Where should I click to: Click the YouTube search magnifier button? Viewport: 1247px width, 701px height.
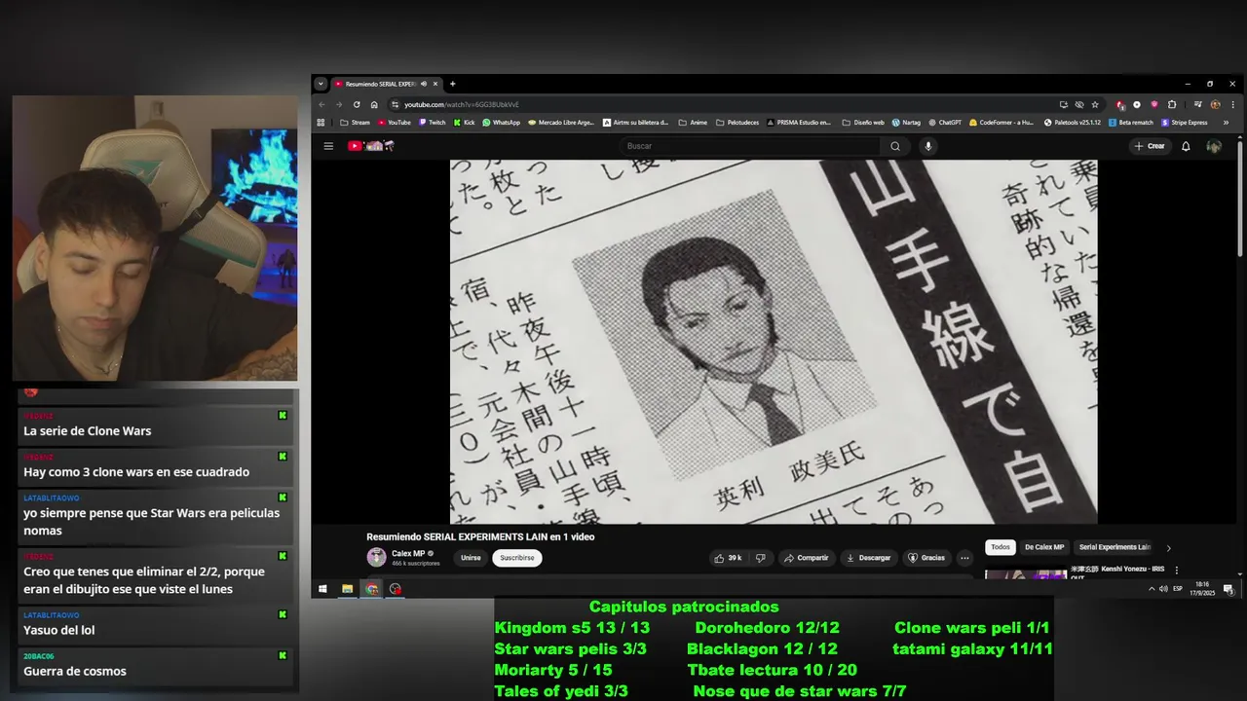click(x=895, y=146)
